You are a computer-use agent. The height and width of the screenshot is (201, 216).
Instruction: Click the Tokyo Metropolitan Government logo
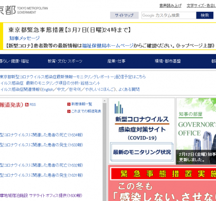coord(24,10)
